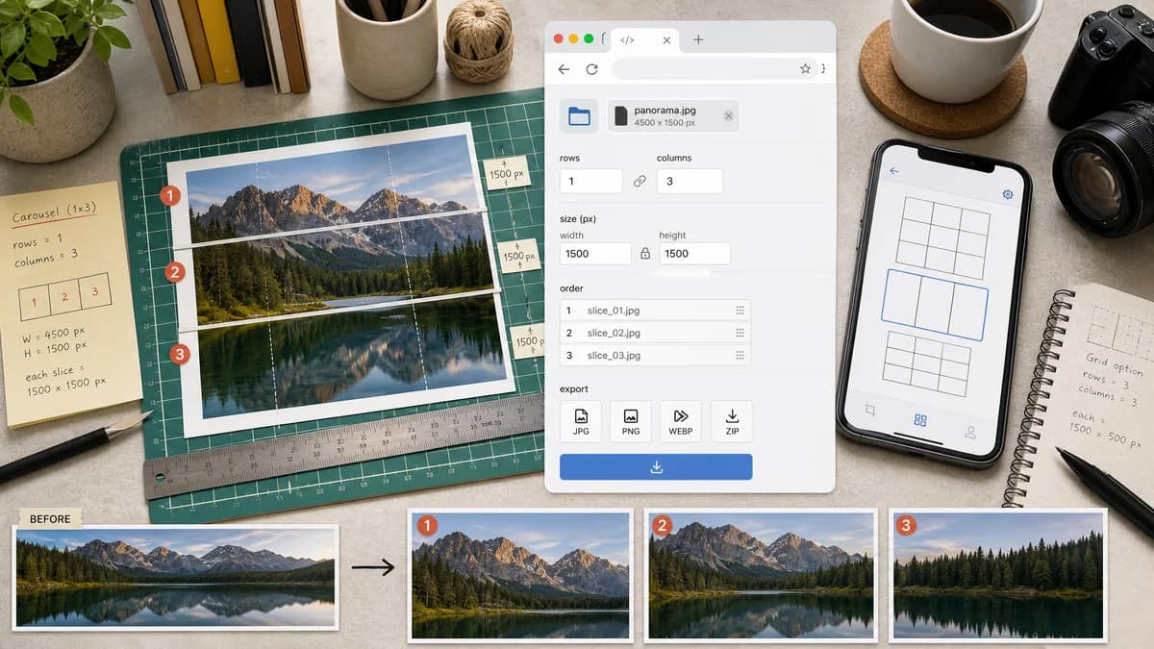Choose WEBP export format
Image resolution: width=1154 pixels, height=649 pixels.
click(x=681, y=421)
